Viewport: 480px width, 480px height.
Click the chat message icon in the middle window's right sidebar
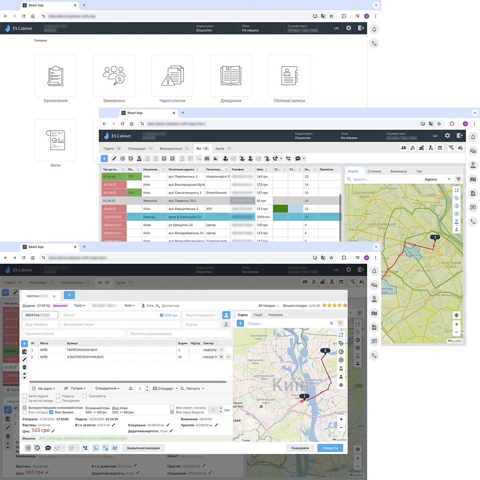(x=473, y=207)
